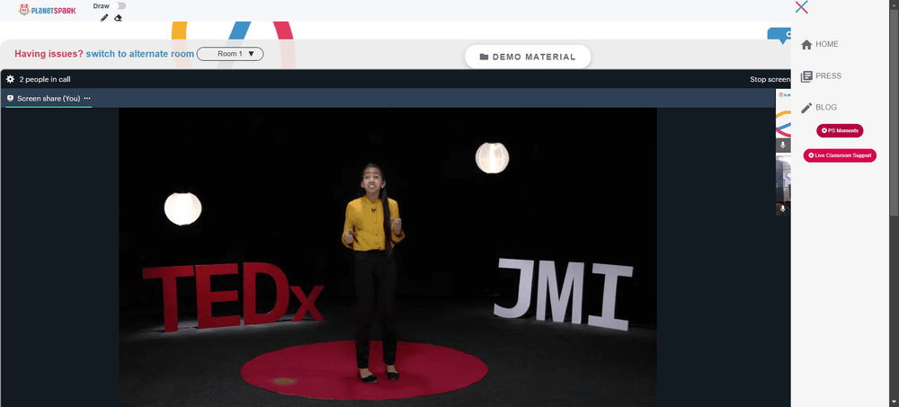Click the Blog pencil icon
Viewport: 899px width, 407px height.
pos(806,108)
